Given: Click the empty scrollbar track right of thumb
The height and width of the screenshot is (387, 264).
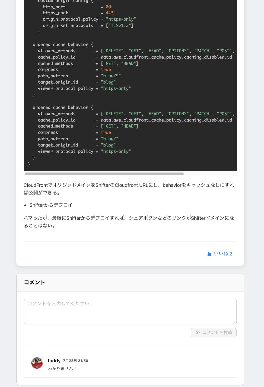Looking at the screenshot, I should [210, 174].
